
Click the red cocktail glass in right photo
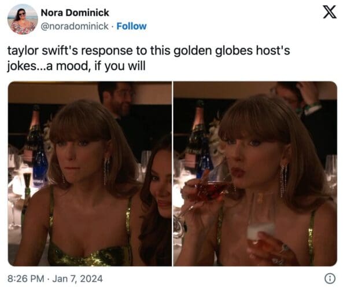click(207, 190)
